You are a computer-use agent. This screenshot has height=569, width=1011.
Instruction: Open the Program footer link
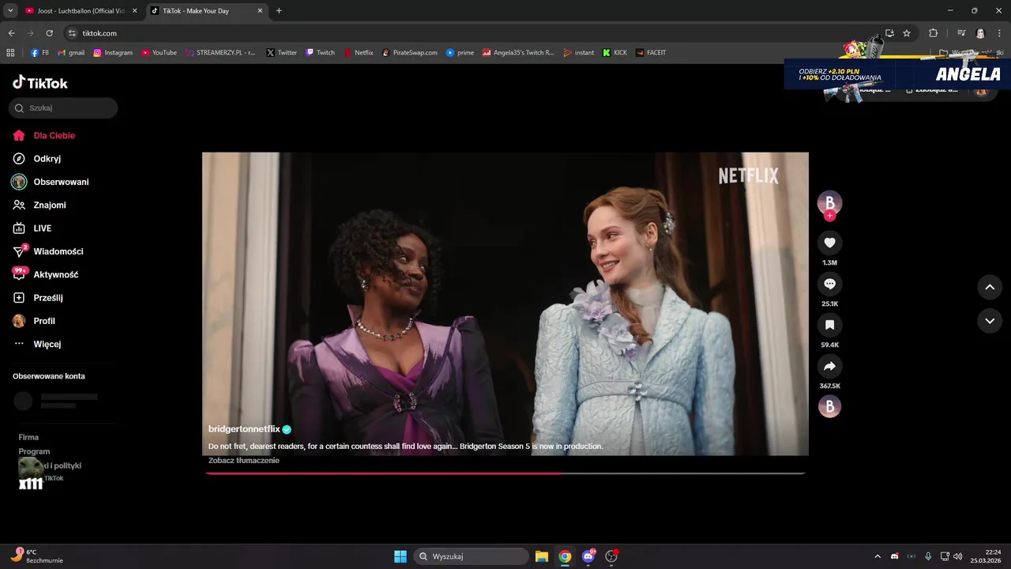coord(34,452)
